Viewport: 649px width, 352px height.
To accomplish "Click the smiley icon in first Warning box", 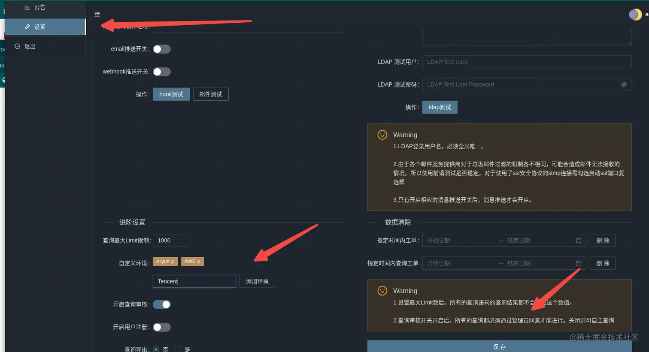I will 382,135.
